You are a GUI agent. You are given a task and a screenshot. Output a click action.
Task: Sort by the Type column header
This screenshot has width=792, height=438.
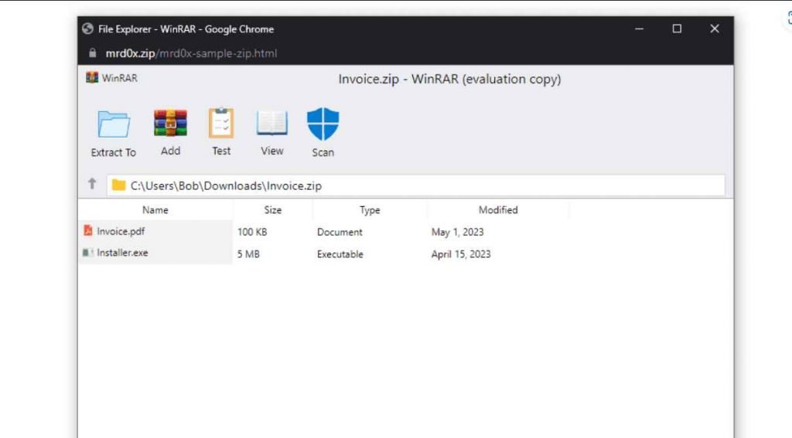[370, 210]
